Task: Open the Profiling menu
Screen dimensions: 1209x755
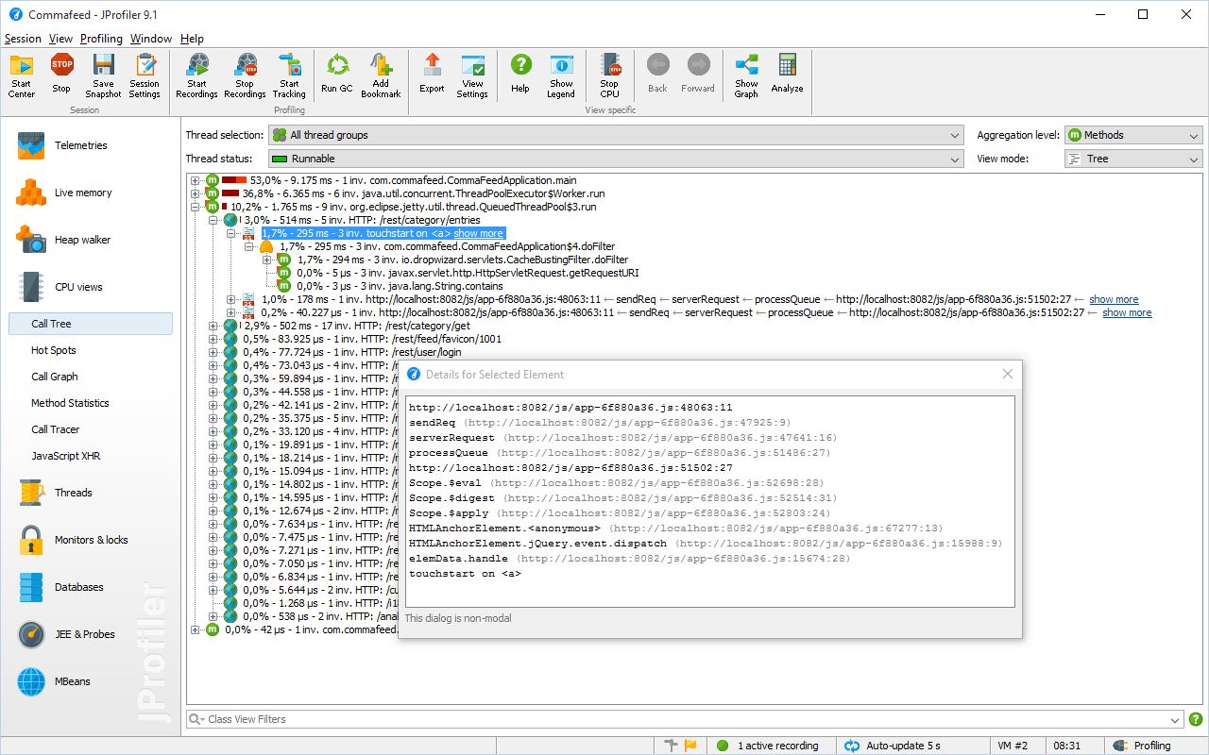Action: click(101, 39)
